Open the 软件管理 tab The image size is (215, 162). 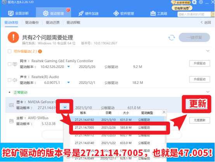click(x=124, y=14)
